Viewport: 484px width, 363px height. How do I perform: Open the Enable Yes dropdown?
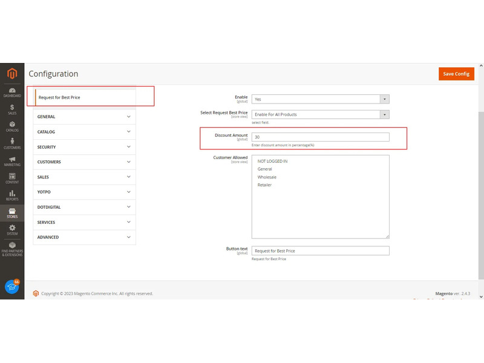(x=321, y=99)
